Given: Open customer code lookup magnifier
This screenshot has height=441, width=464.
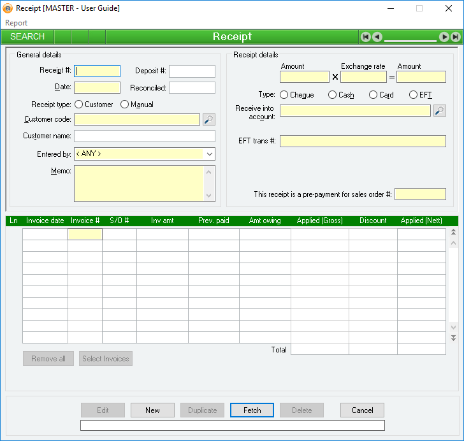Looking at the screenshot, I should [x=209, y=119].
